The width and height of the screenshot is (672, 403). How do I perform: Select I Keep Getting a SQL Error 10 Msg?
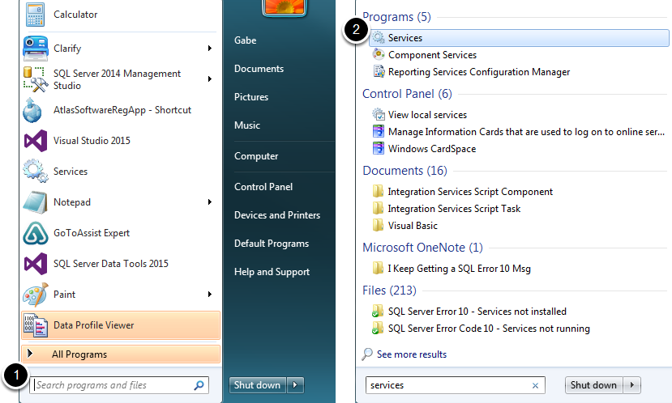coord(459,269)
